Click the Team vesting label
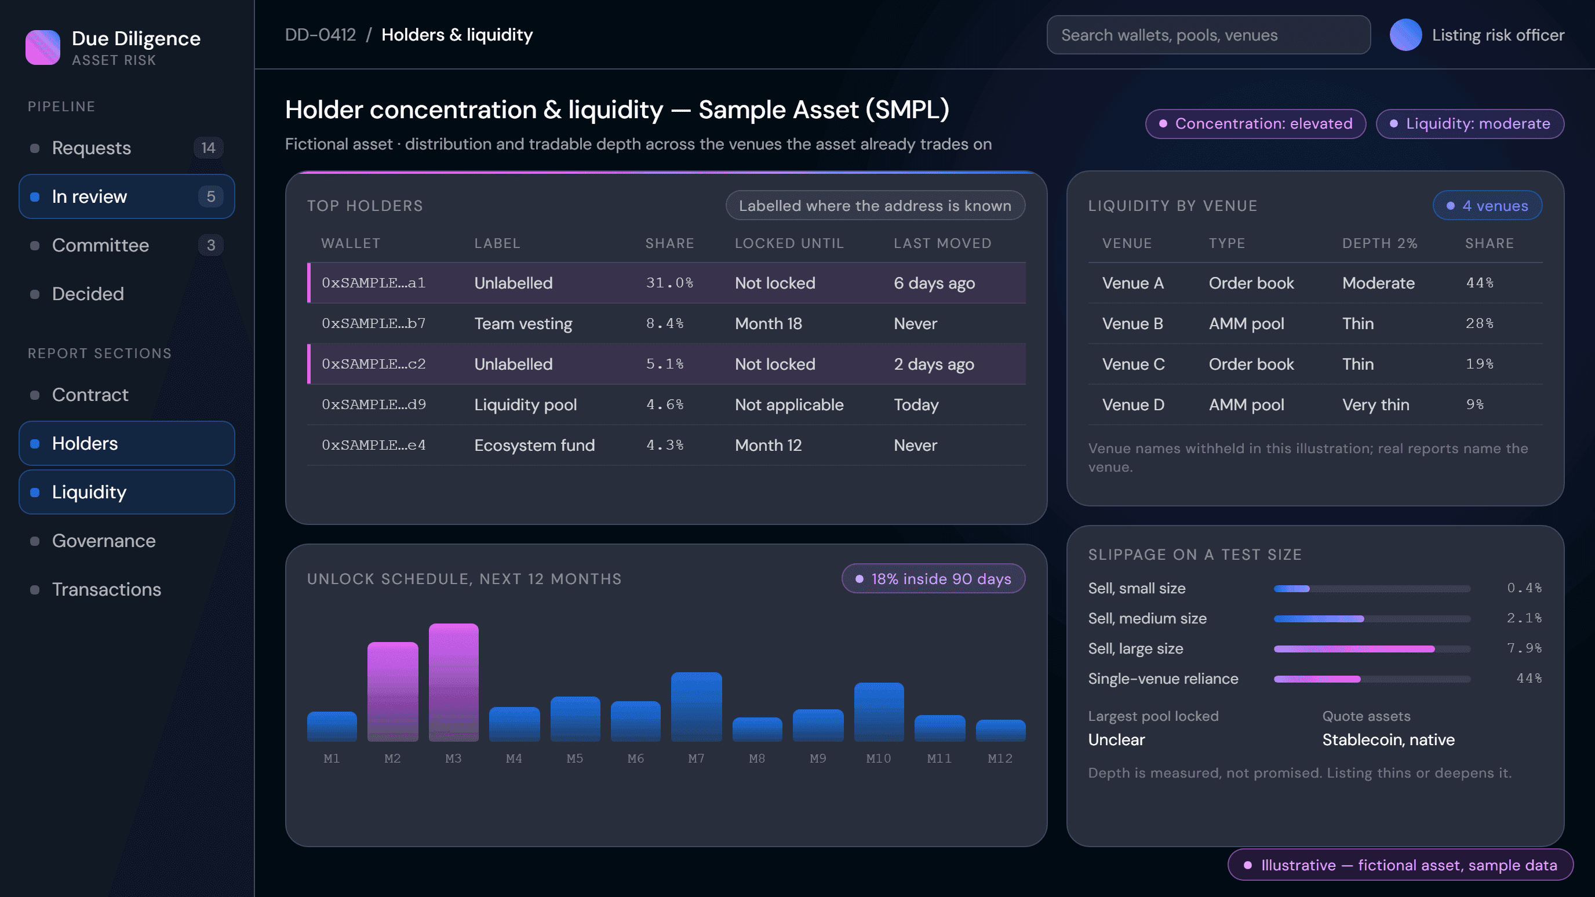1595x897 pixels. 523,324
